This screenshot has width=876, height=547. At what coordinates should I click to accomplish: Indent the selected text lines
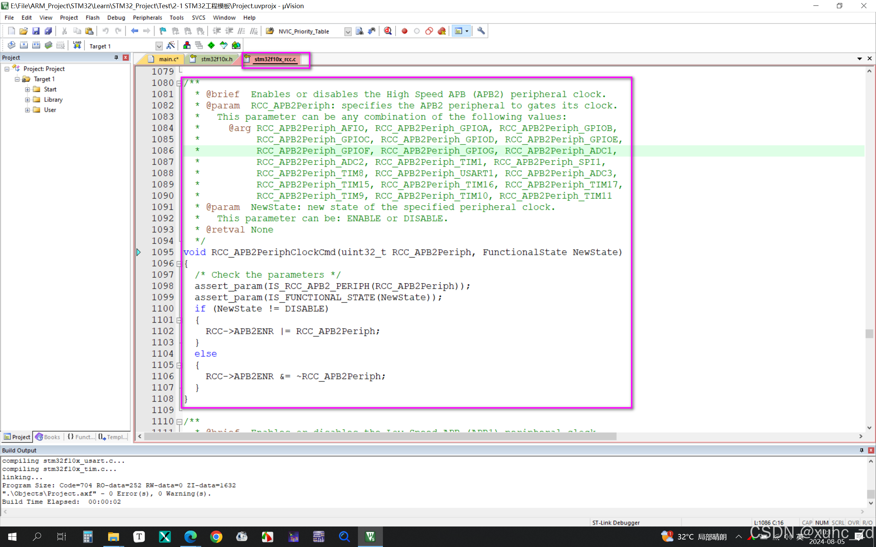(217, 31)
